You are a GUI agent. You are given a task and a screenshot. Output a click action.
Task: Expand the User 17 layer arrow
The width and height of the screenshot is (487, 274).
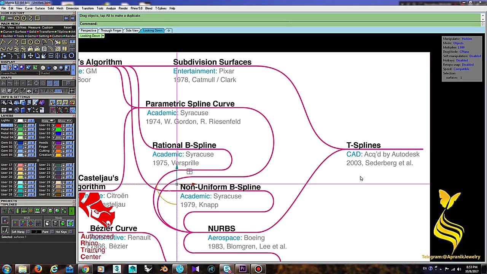(16, 165)
